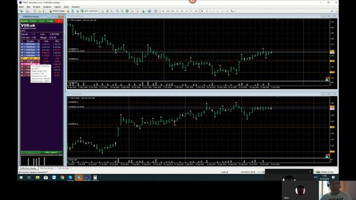Viewport: 356px width, 200px height.
Task: Click Update in the symbol panel
Action: 24,21
